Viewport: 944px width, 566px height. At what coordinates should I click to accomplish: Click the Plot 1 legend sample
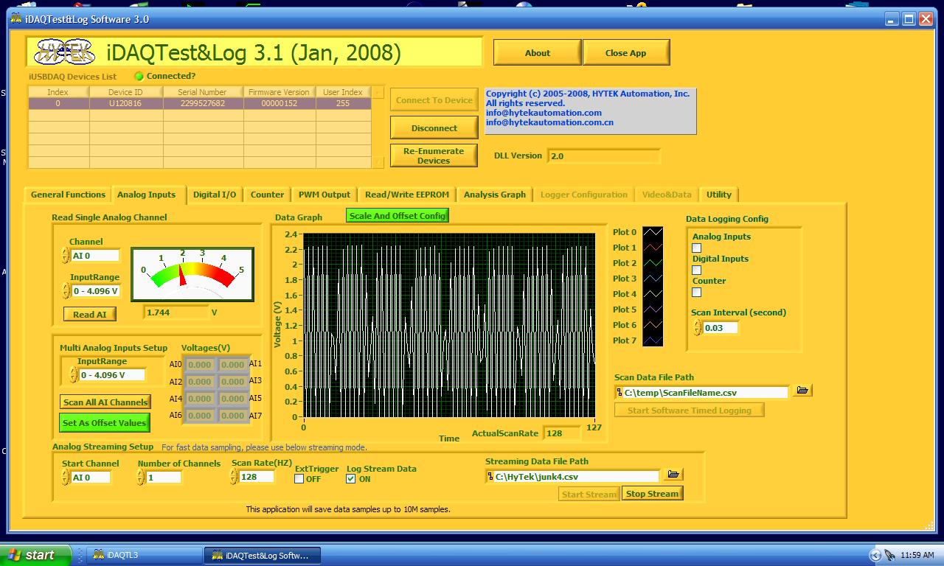653,248
